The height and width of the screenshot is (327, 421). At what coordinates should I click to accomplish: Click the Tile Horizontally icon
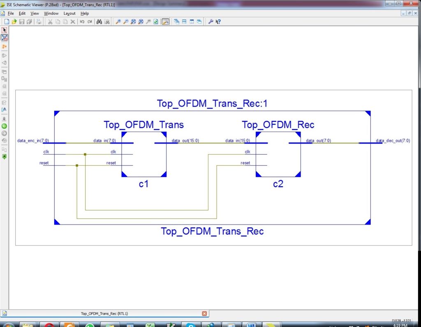185,21
